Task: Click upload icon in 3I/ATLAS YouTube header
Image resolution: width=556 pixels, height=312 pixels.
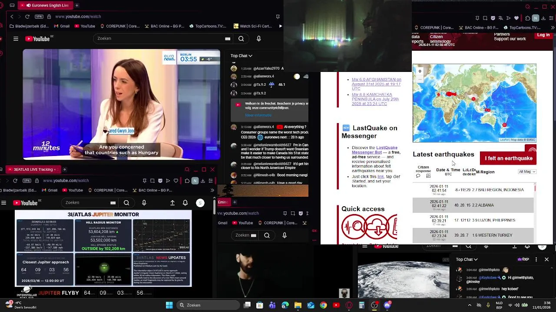Action: tap(172, 202)
